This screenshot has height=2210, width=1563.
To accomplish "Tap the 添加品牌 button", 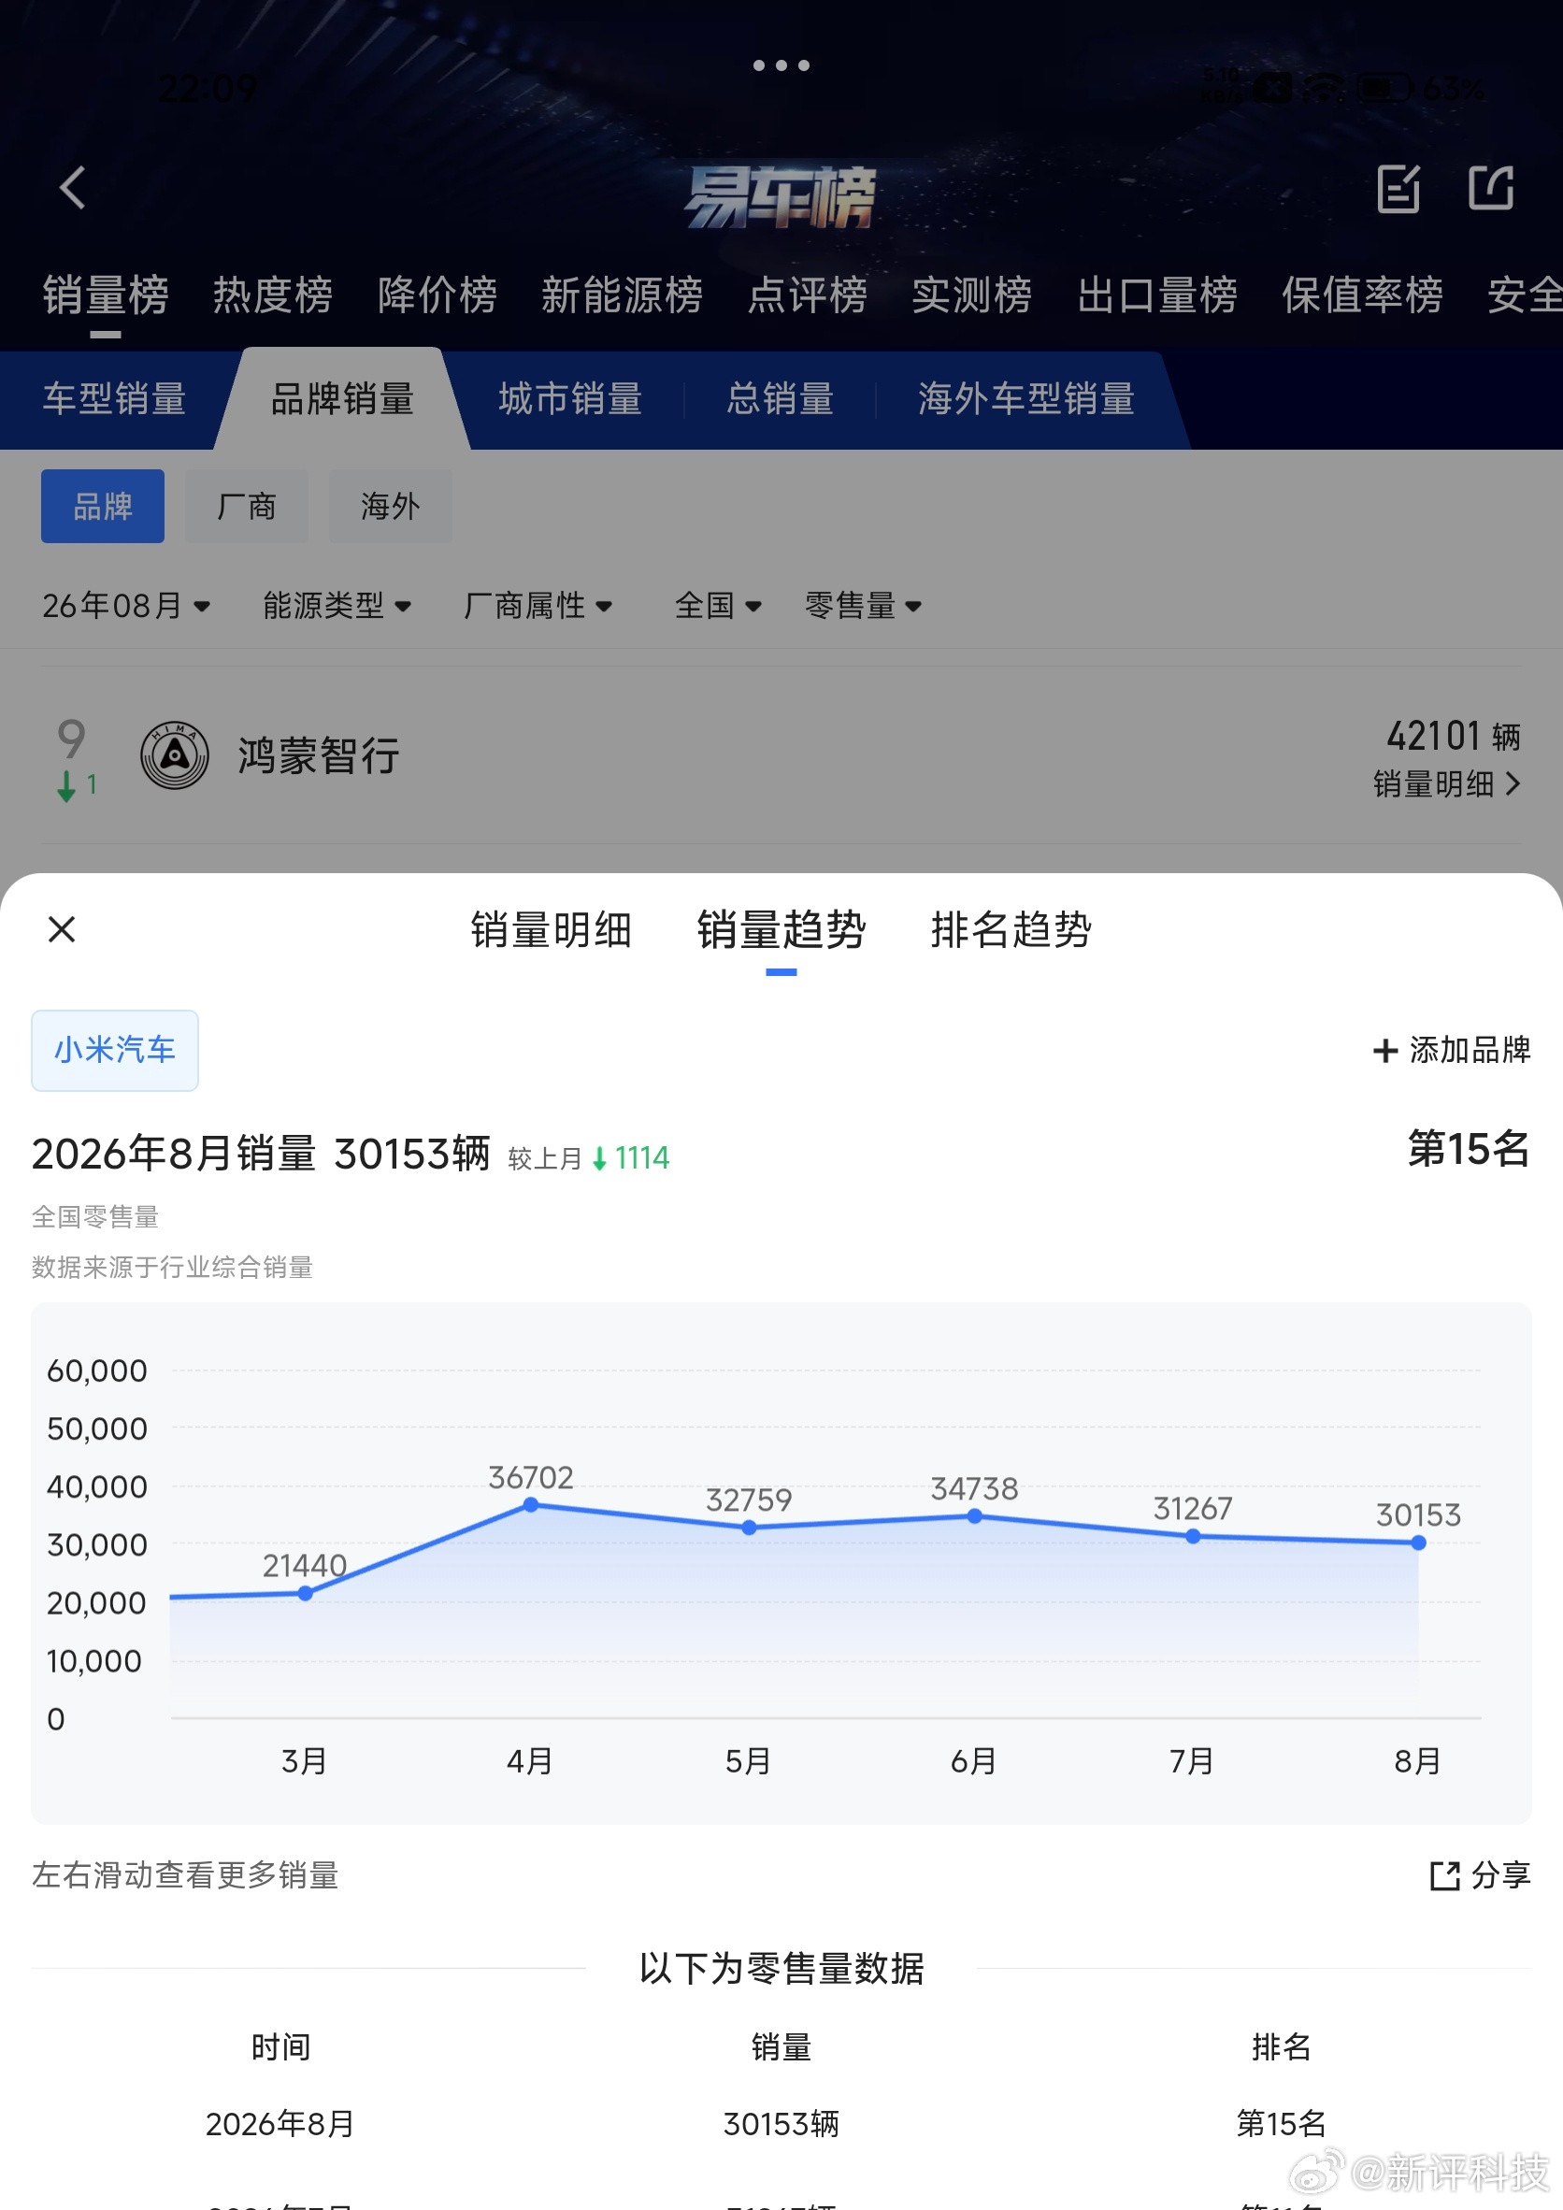I will click(x=1452, y=1050).
